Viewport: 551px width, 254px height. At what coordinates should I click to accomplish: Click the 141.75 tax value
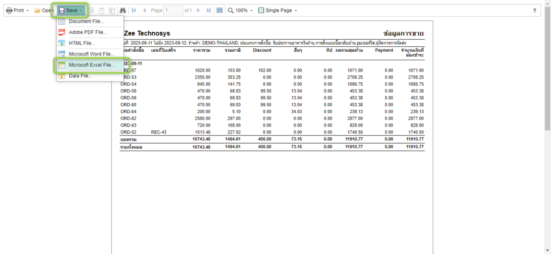(x=234, y=84)
